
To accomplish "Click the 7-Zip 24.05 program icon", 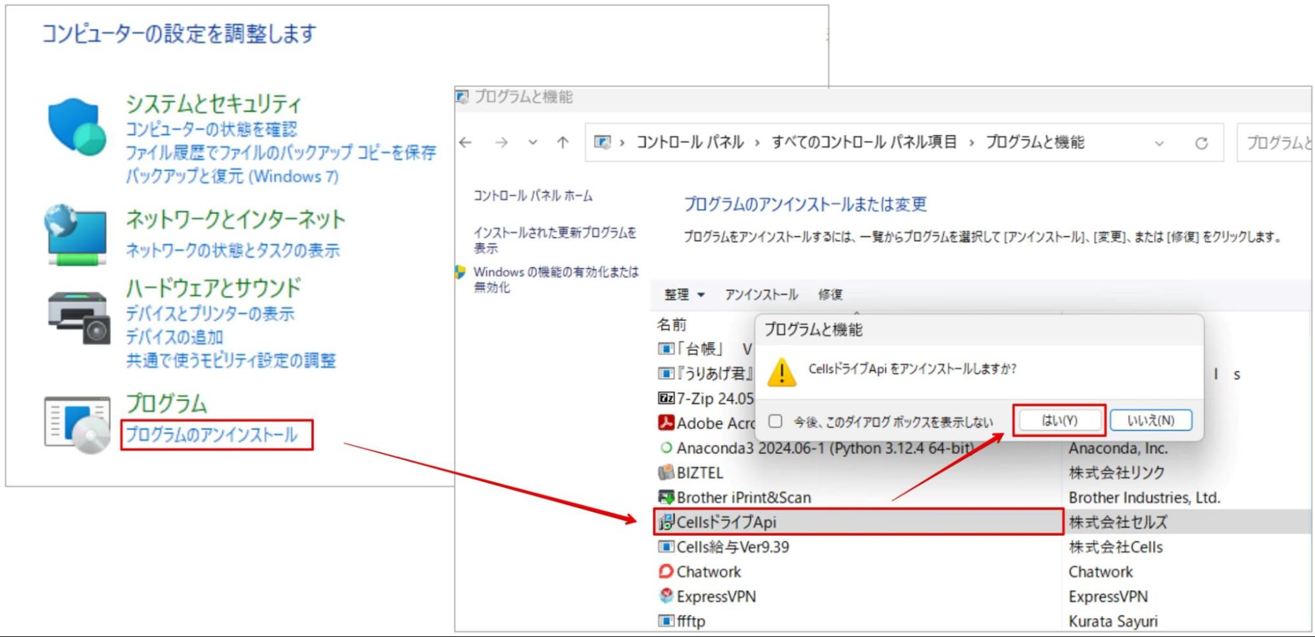I will [x=666, y=398].
